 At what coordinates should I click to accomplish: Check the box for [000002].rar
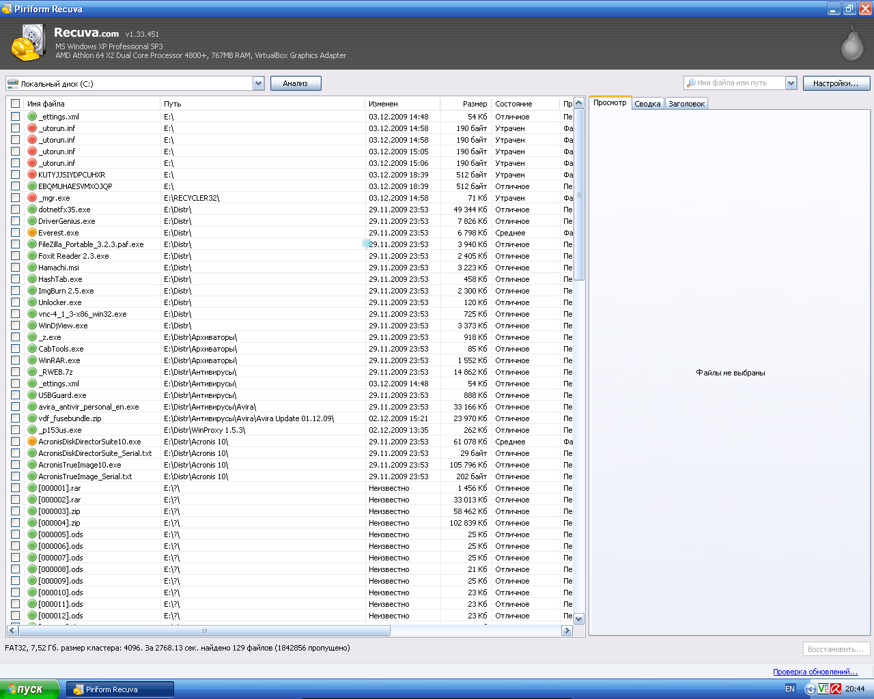tap(15, 500)
